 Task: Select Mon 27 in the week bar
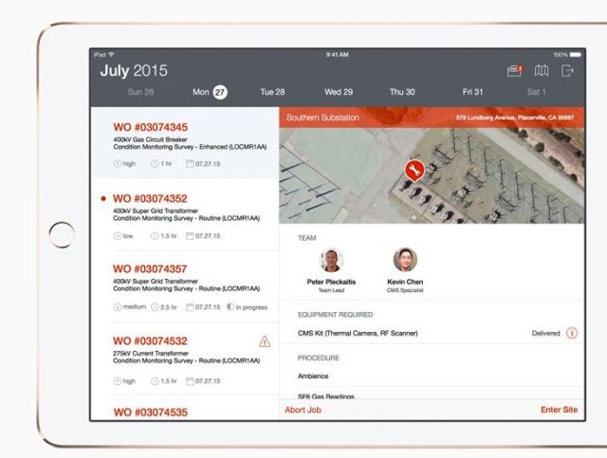click(x=210, y=92)
